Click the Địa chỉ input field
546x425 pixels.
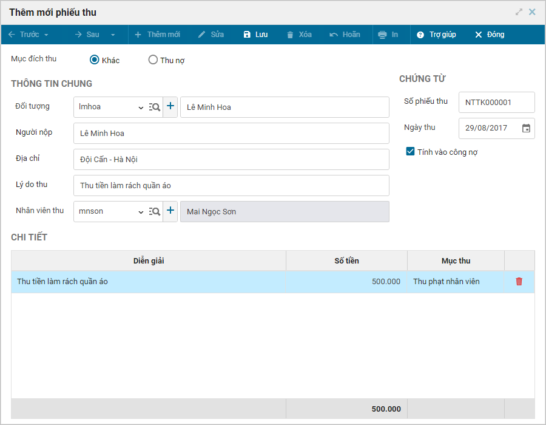pos(231,159)
